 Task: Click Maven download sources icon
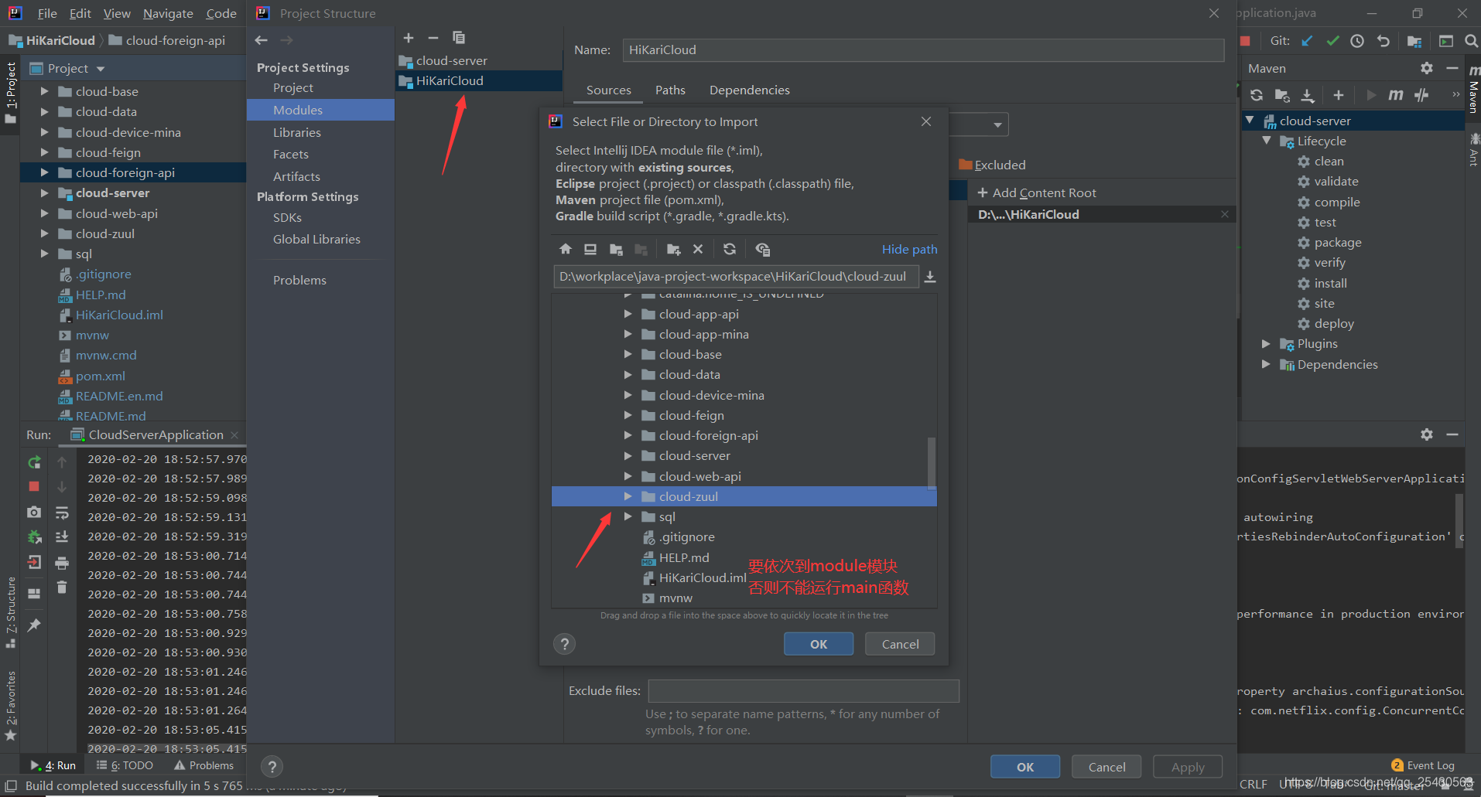coord(1308,95)
